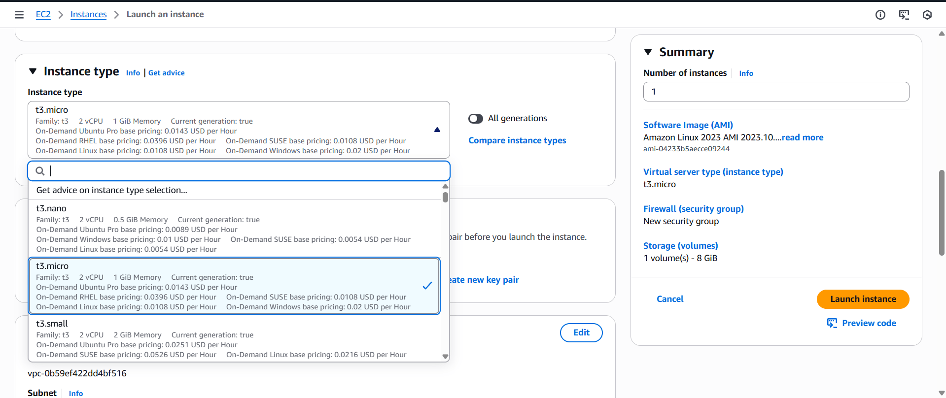Click the checkmark on selected t3.micro
Viewport: 946px width, 398px height.
427,286
